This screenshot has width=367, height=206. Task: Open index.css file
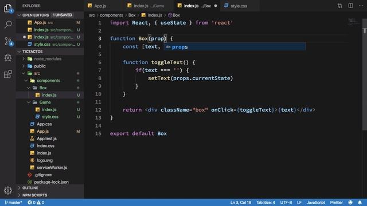(x=50, y=146)
